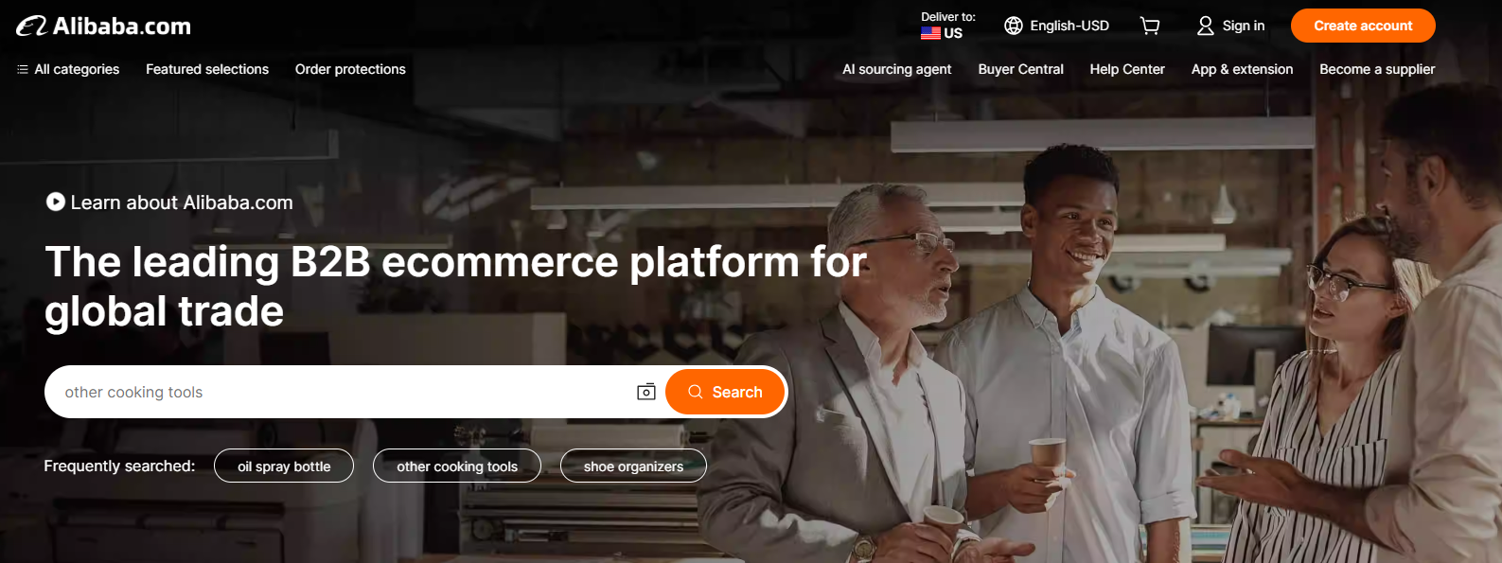Open the English-USD language currency dropdown

(x=1056, y=26)
